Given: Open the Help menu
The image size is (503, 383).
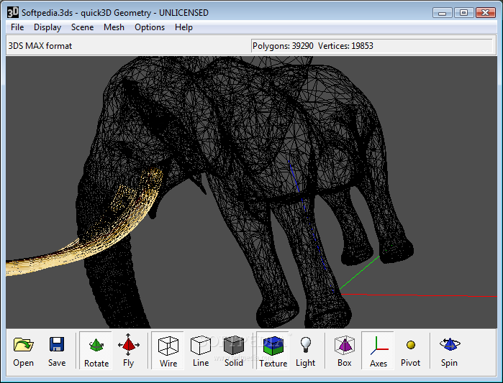Looking at the screenshot, I should 183,27.
